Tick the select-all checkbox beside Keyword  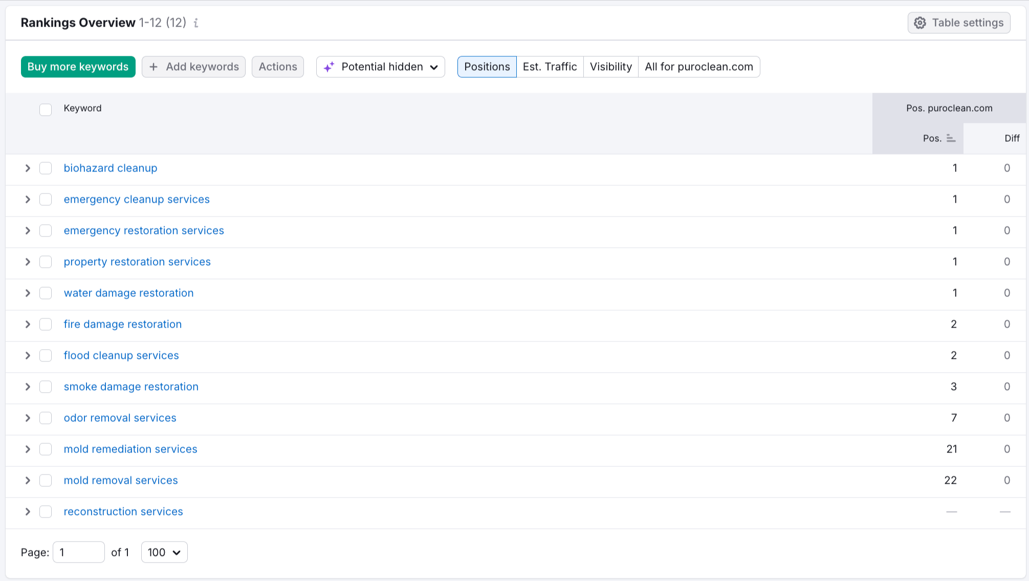tap(46, 110)
